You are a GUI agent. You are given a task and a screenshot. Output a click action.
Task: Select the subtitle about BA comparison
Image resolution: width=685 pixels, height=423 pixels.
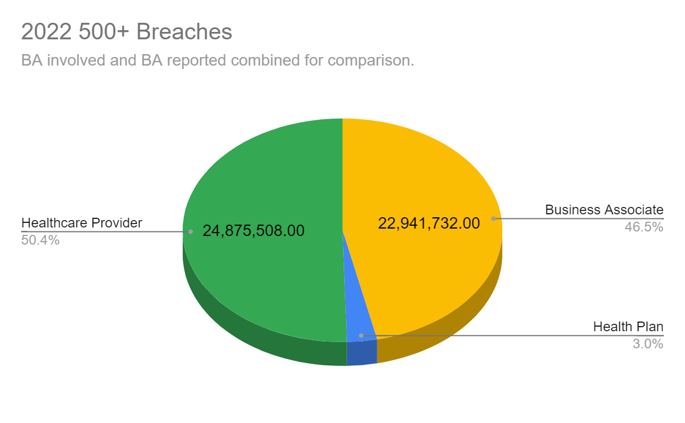[217, 60]
